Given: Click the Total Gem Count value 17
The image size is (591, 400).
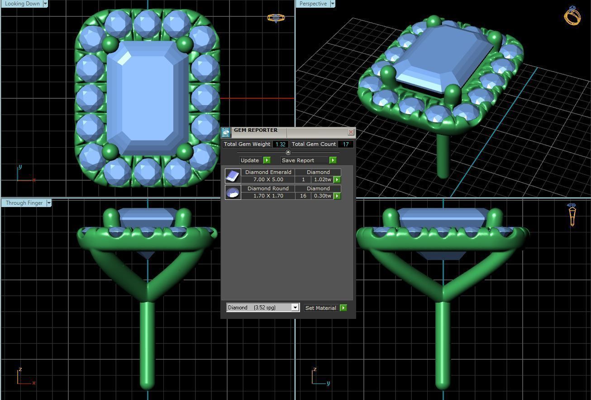Looking at the screenshot, I should pyautogui.click(x=345, y=144).
